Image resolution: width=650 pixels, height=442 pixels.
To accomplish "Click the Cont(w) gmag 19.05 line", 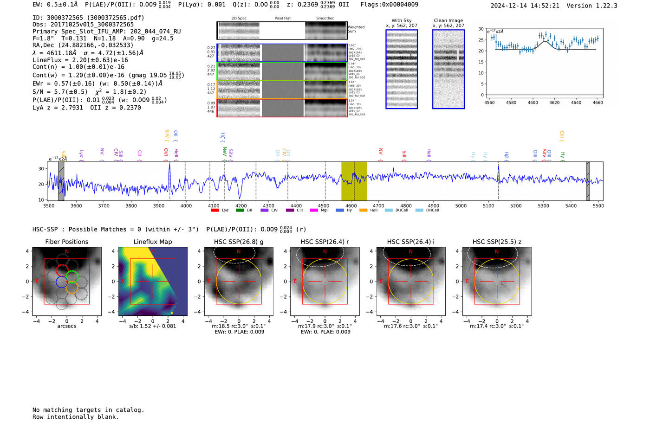I will [108, 75].
